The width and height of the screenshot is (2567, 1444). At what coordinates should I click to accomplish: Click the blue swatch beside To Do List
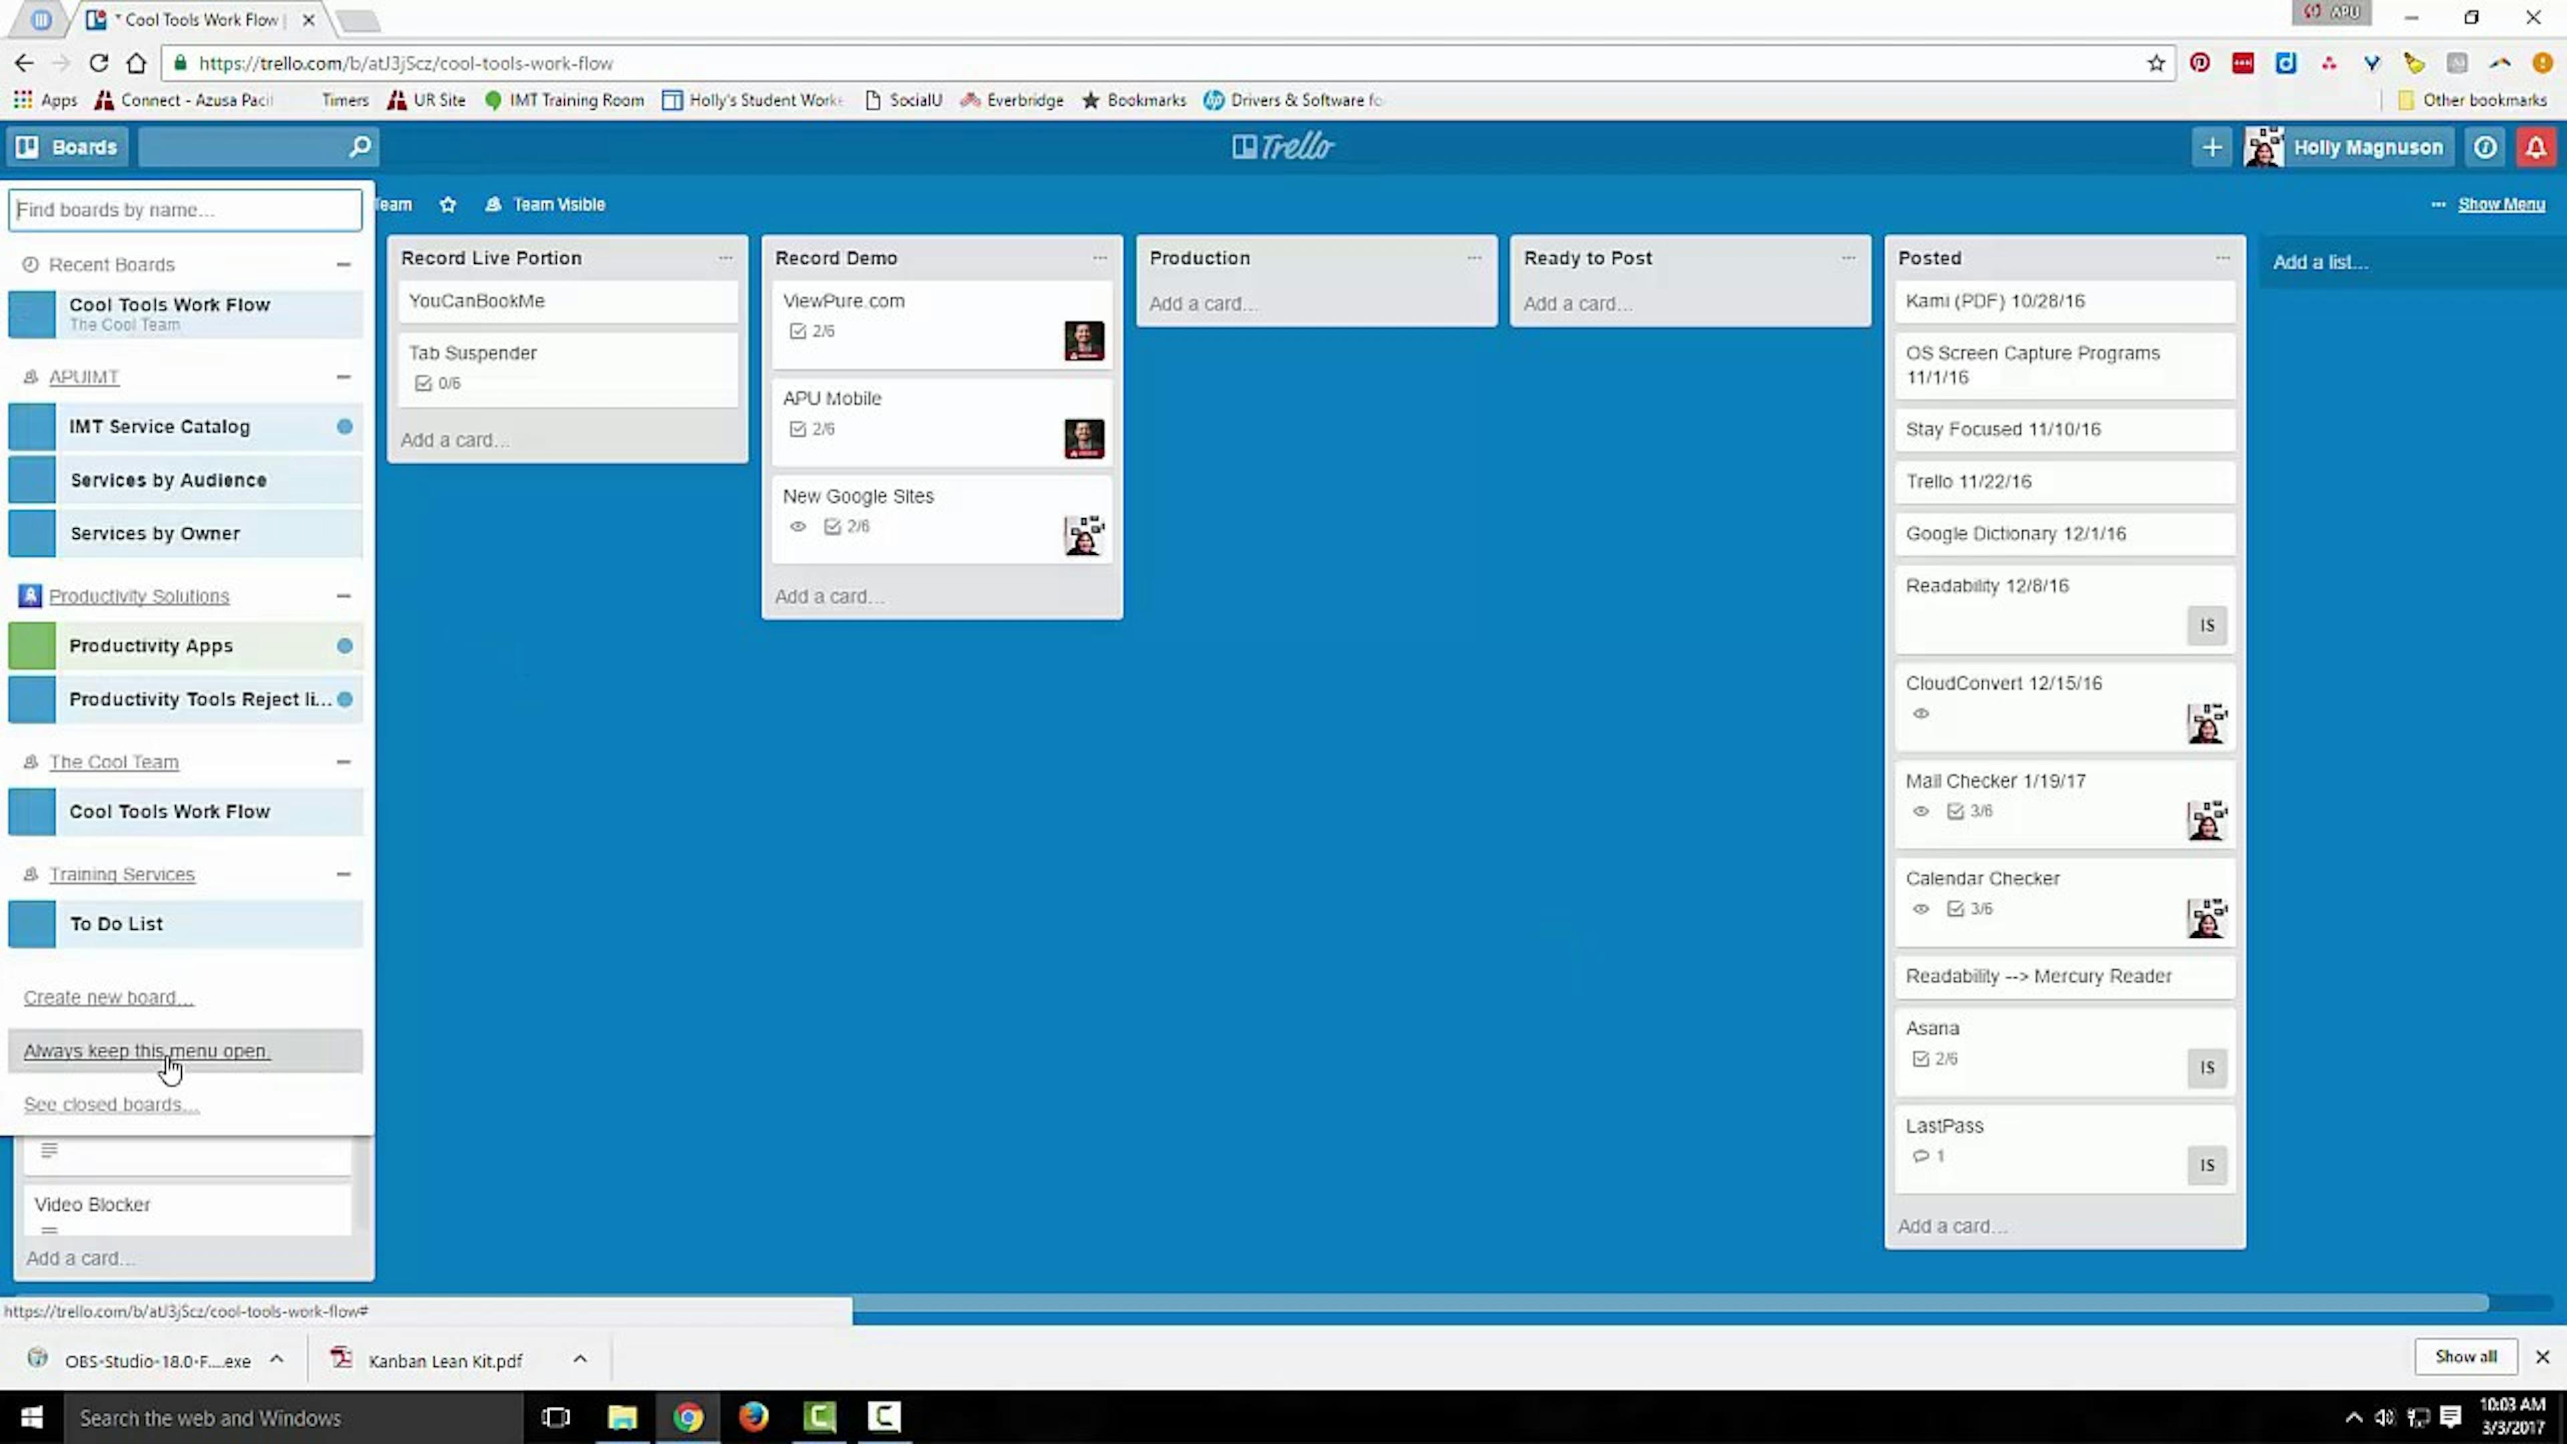click(x=32, y=924)
